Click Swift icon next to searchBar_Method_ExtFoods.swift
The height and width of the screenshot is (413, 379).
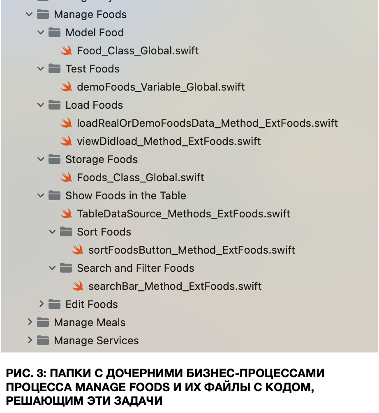(78, 286)
